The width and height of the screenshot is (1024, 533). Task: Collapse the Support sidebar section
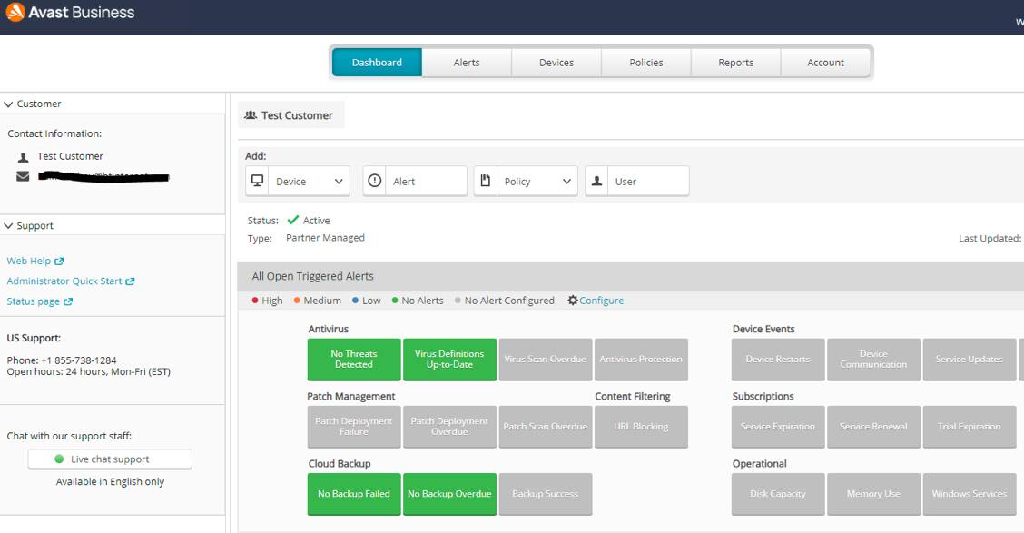pyautogui.click(x=9, y=226)
